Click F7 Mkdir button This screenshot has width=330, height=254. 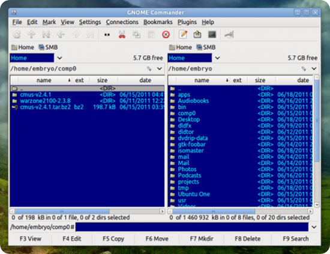tap(202, 238)
